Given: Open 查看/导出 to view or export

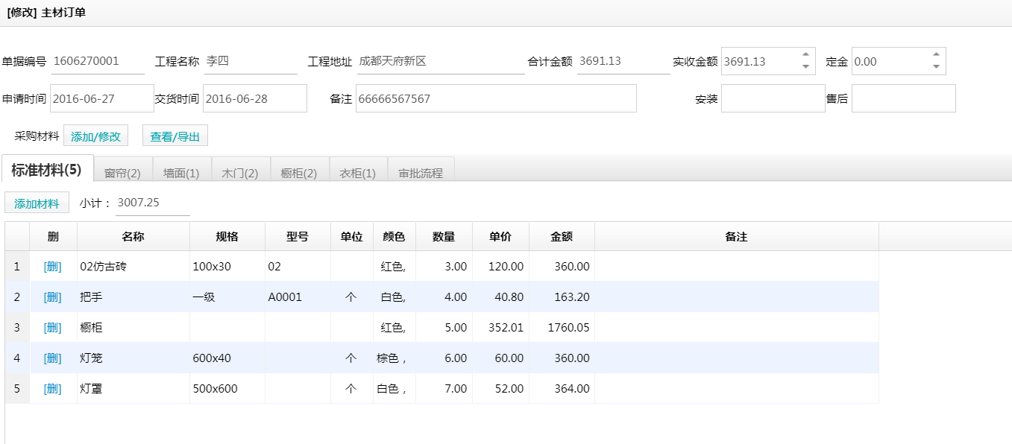Looking at the screenshot, I should [175, 136].
